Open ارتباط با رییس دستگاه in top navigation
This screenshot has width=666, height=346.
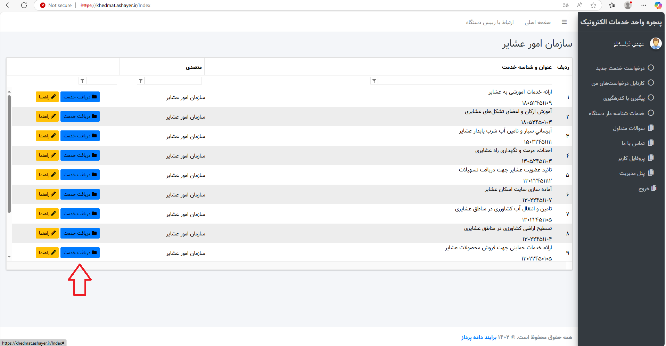(490, 22)
